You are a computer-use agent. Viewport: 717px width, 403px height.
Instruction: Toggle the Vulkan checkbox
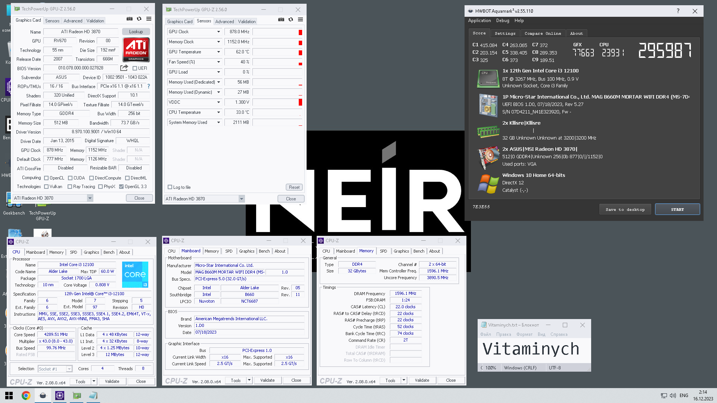[46, 187]
